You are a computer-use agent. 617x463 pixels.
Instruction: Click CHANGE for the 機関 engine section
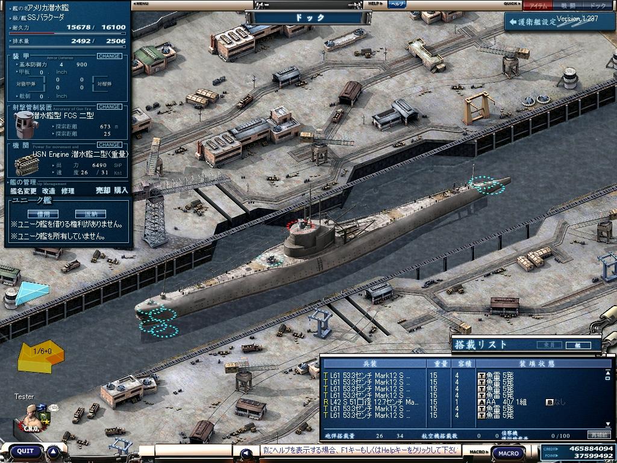110,145
